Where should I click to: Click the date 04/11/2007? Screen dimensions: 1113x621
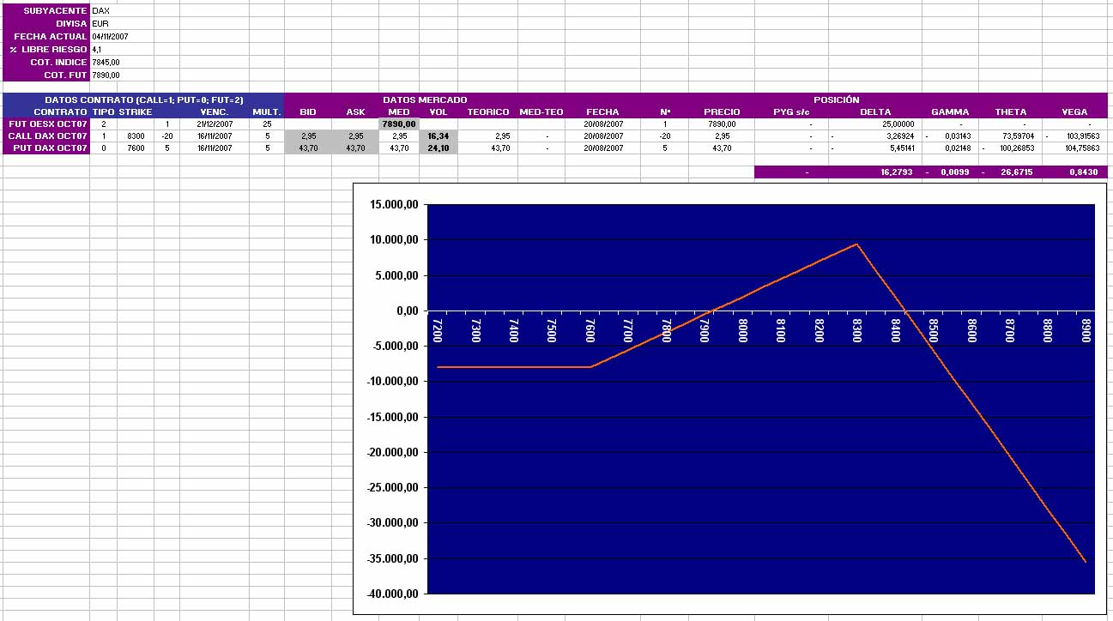[x=110, y=37]
